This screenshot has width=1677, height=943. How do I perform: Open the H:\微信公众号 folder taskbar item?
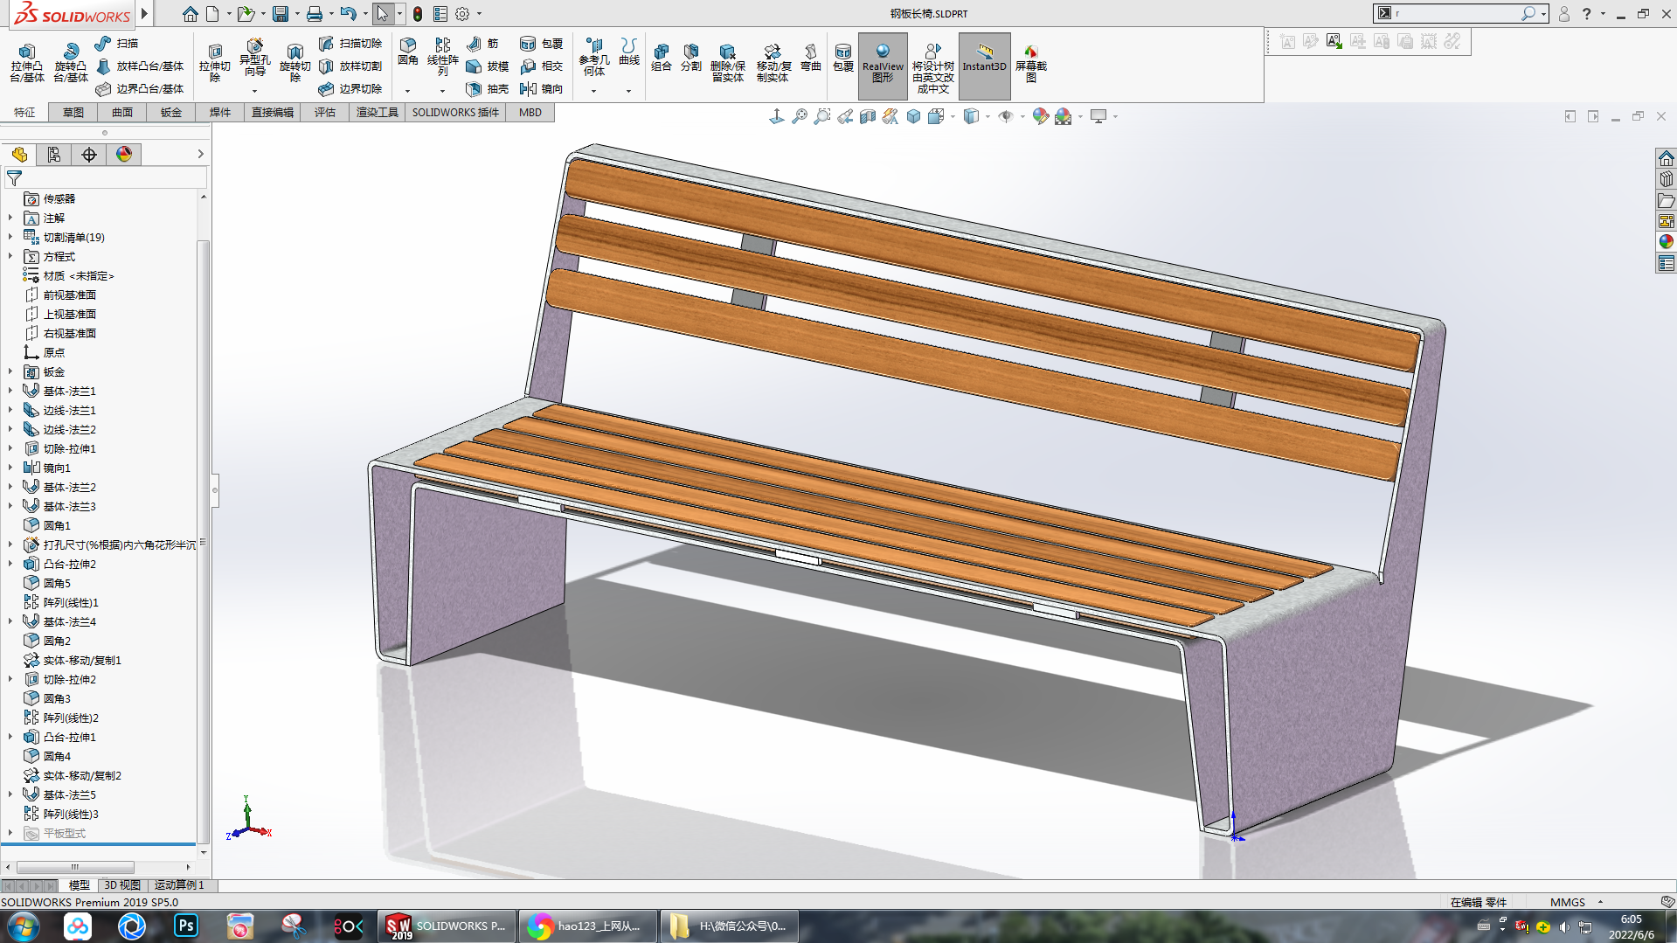click(x=730, y=926)
